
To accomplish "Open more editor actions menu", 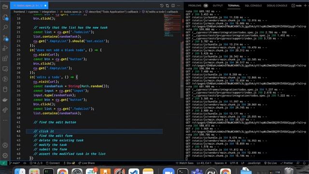I will 179,5.
